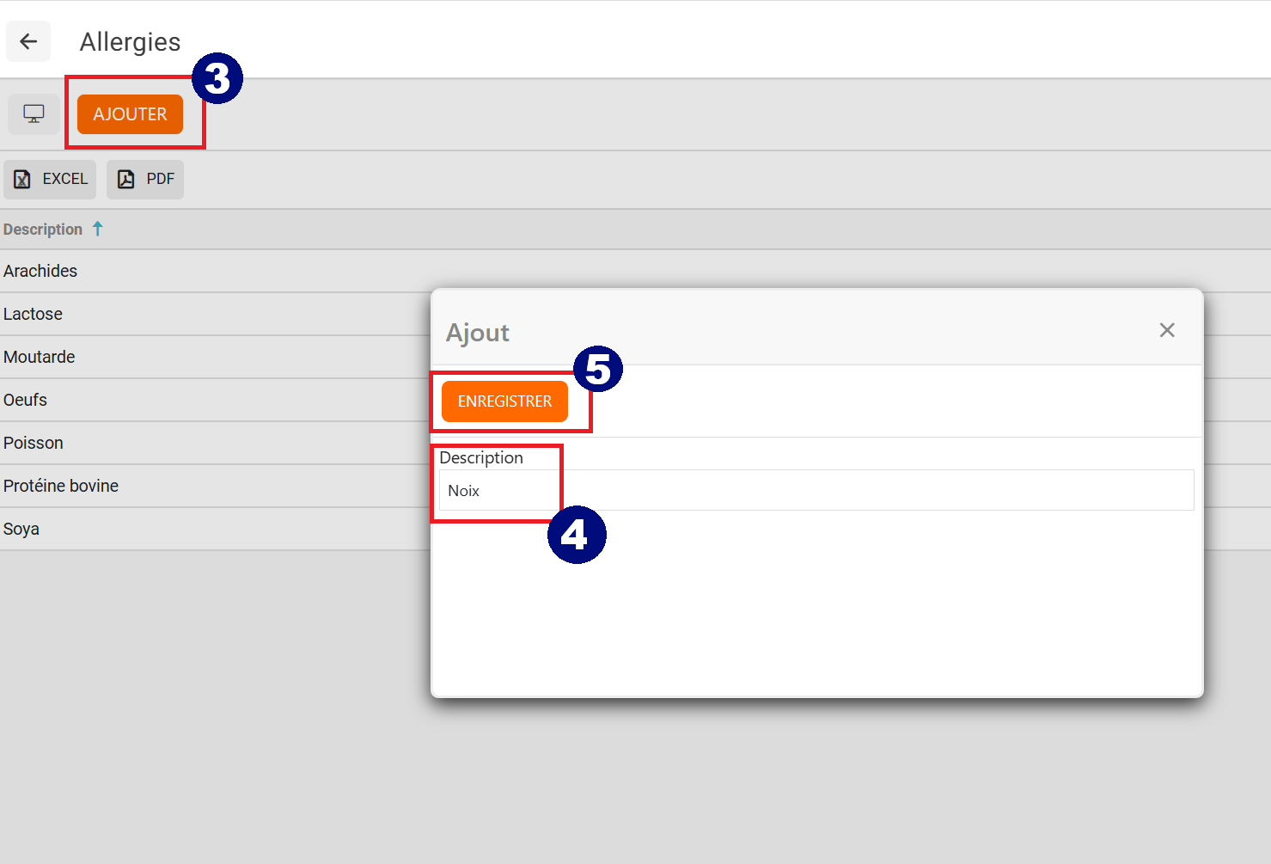Export list using EXCEL label
The height and width of the screenshot is (864, 1271).
(x=65, y=179)
